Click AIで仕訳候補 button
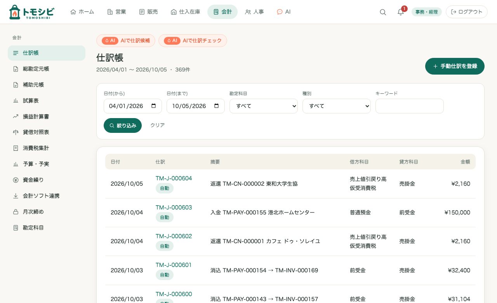This screenshot has width=497, height=303. pyautogui.click(x=126, y=40)
